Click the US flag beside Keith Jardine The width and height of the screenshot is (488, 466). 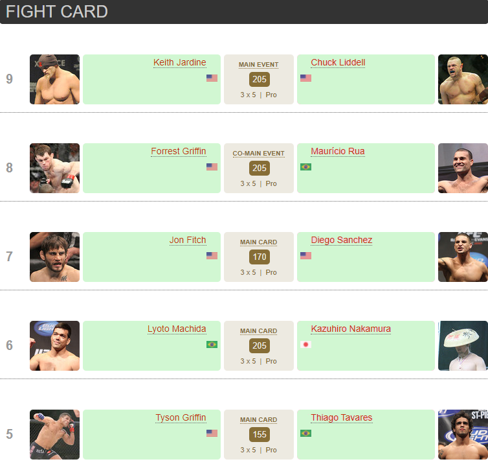click(212, 78)
